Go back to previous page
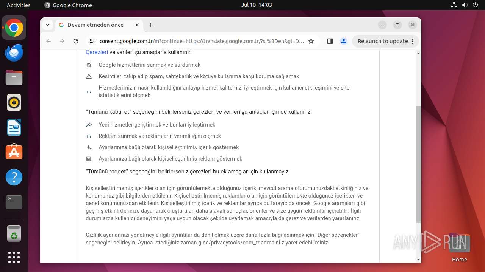The width and height of the screenshot is (485, 272). click(48, 41)
